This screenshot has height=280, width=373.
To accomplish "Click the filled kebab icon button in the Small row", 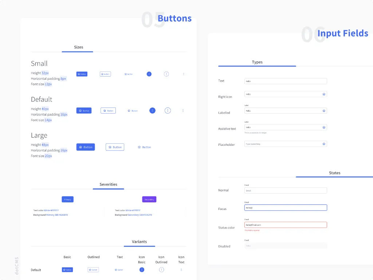I will tap(149, 74).
